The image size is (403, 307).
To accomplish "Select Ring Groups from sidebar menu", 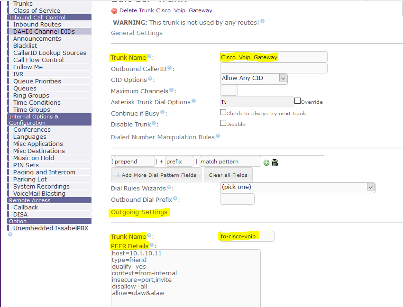I will (31, 95).
